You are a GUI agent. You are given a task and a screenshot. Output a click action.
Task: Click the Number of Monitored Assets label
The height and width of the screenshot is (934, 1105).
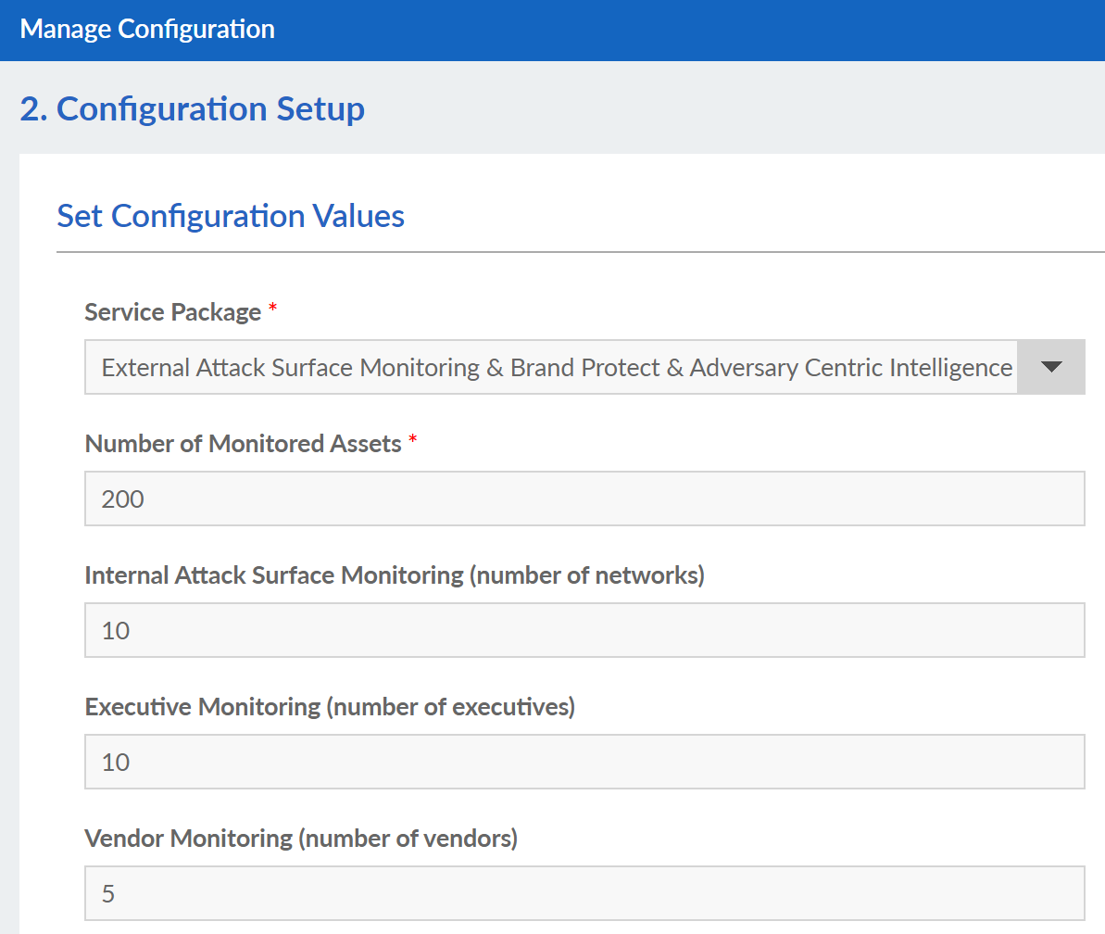(x=245, y=444)
